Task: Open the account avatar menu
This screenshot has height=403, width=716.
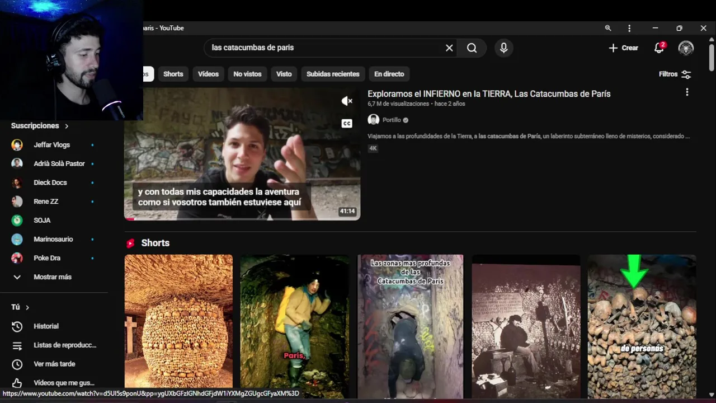Action: tap(686, 48)
